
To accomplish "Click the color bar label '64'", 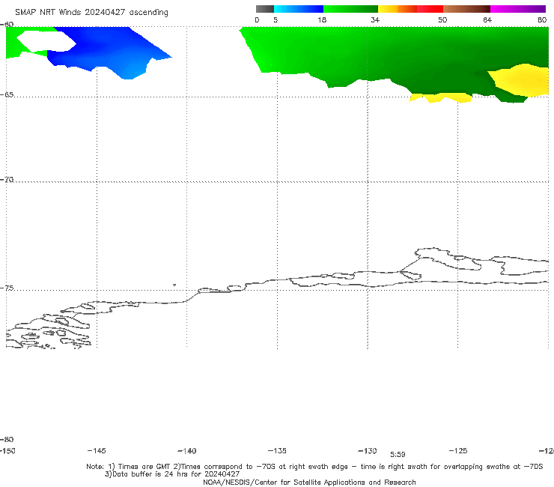I will click(x=487, y=20).
